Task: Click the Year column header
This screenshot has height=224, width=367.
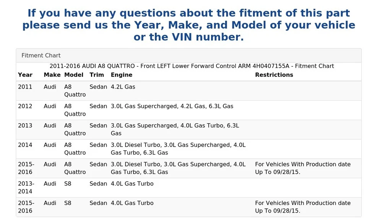Action: (x=25, y=75)
